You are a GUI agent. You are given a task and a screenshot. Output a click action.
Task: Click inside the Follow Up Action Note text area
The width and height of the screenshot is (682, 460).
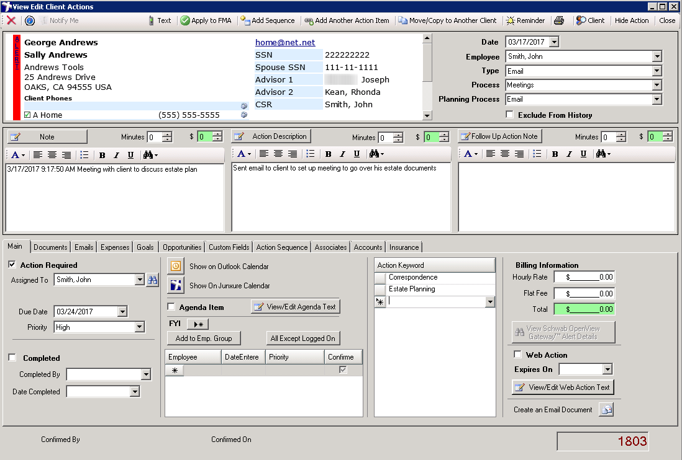click(x=566, y=197)
